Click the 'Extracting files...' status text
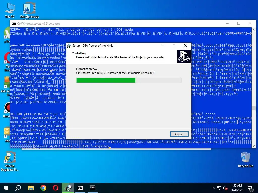This screenshot has width=258, height=193. click(x=87, y=69)
